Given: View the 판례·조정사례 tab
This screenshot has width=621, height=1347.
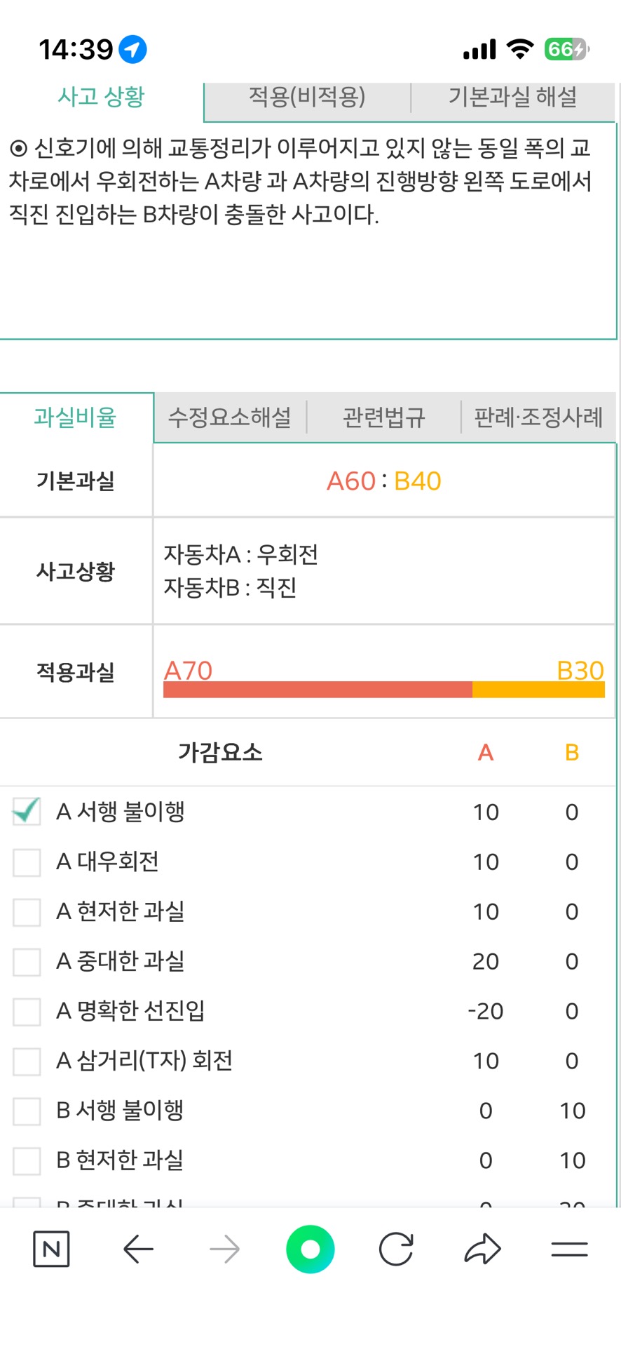Looking at the screenshot, I should coord(538,417).
